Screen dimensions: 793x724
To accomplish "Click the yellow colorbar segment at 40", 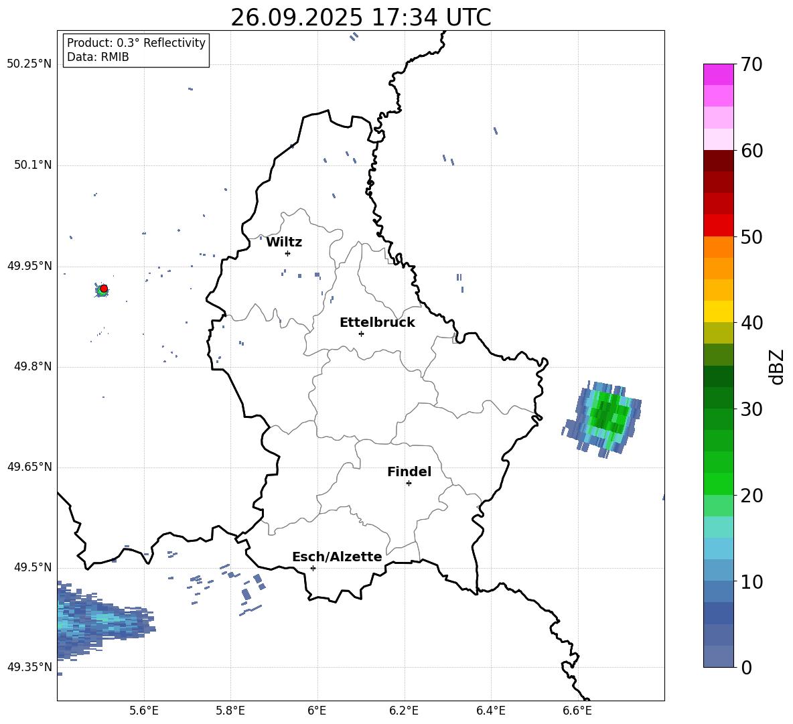I will click(x=718, y=312).
